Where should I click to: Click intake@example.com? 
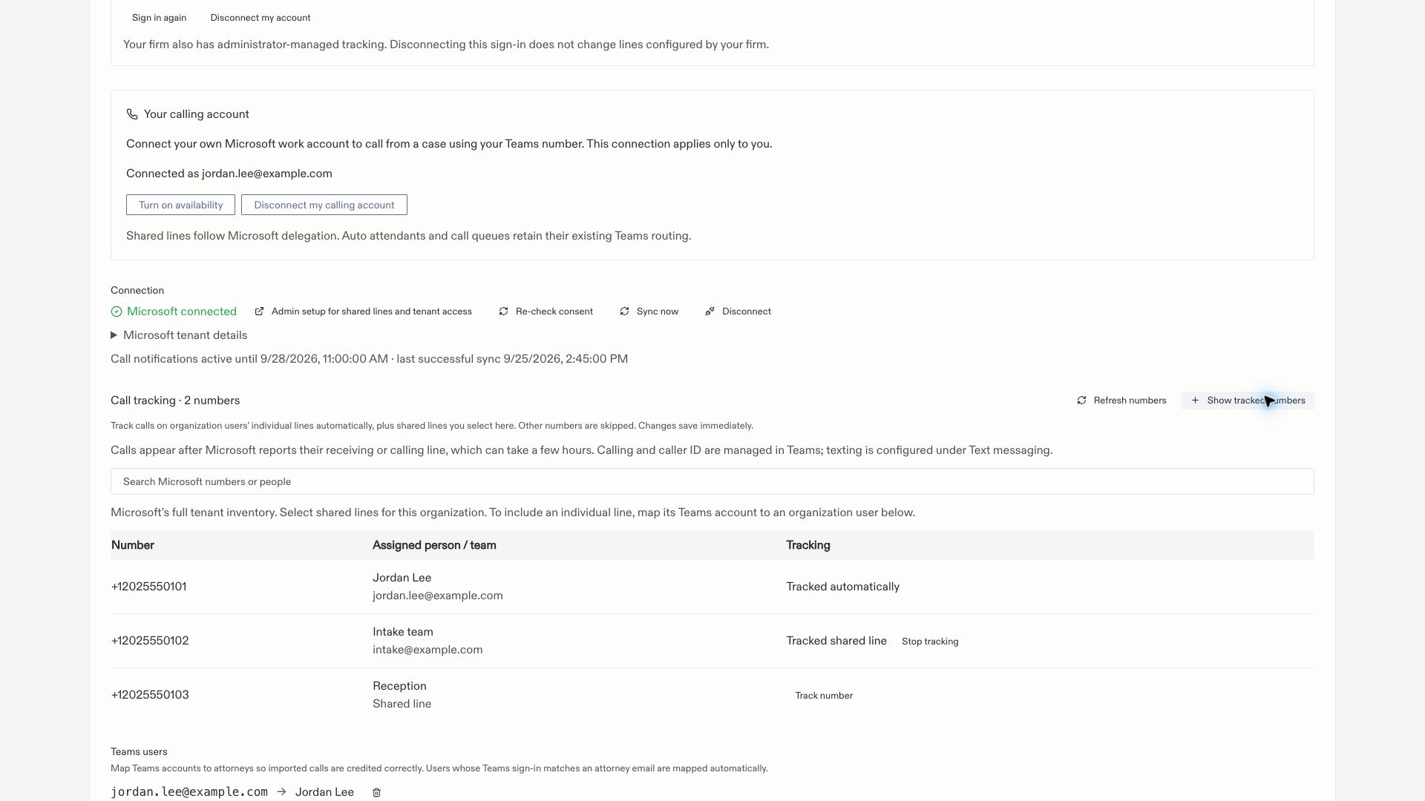tap(427, 650)
